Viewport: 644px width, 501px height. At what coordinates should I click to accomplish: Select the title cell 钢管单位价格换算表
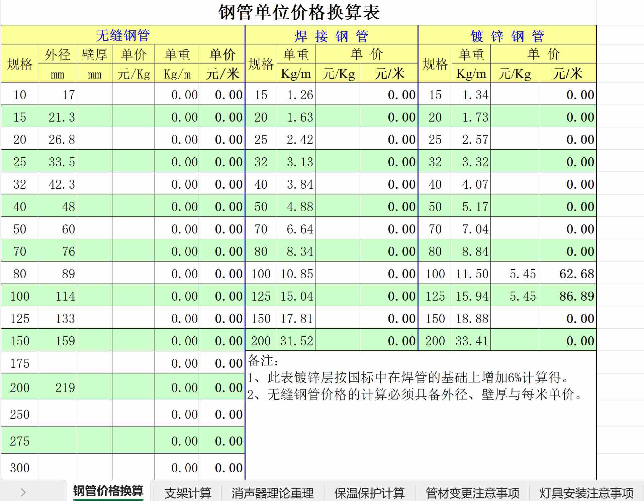(298, 13)
